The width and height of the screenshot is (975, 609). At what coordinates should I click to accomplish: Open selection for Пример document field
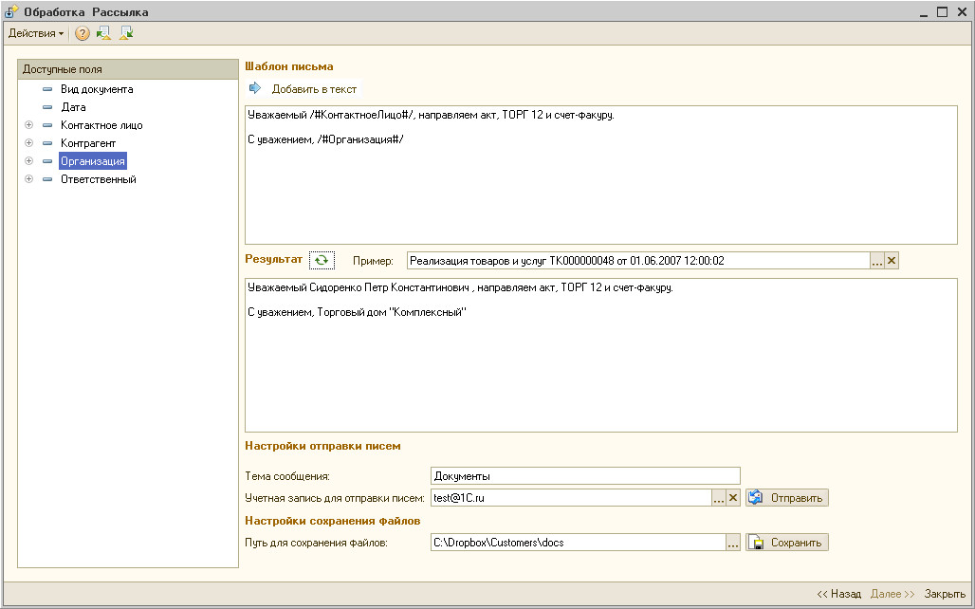click(876, 261)
